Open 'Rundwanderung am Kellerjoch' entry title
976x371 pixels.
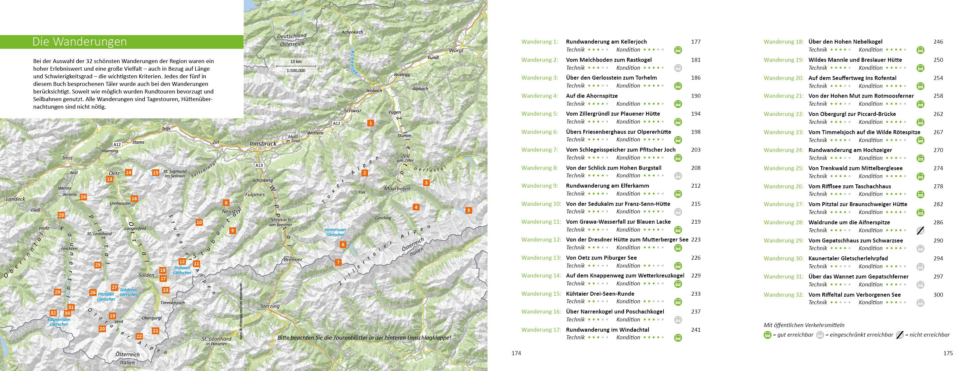click(606, 42)
